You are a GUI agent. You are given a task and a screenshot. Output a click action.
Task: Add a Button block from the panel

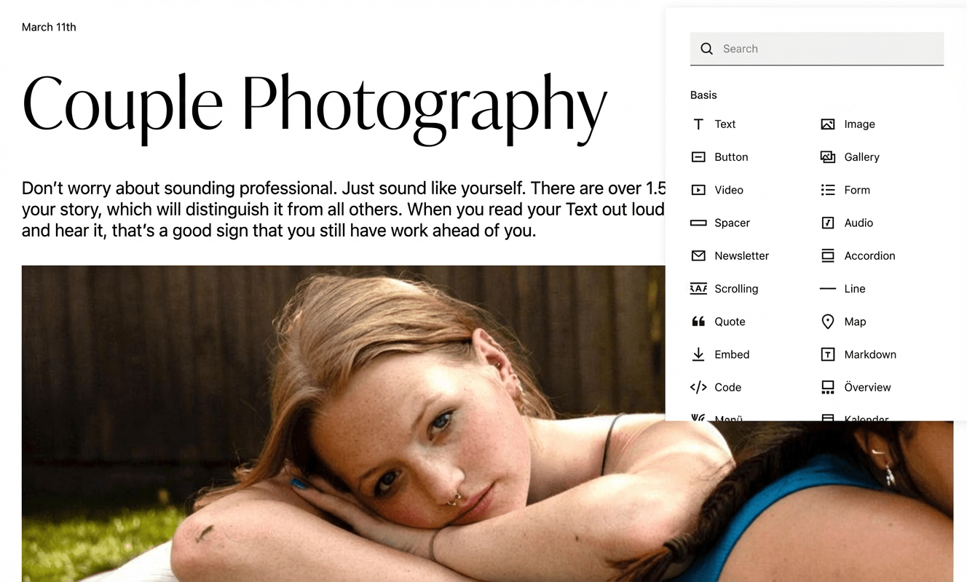pos(698,157)
